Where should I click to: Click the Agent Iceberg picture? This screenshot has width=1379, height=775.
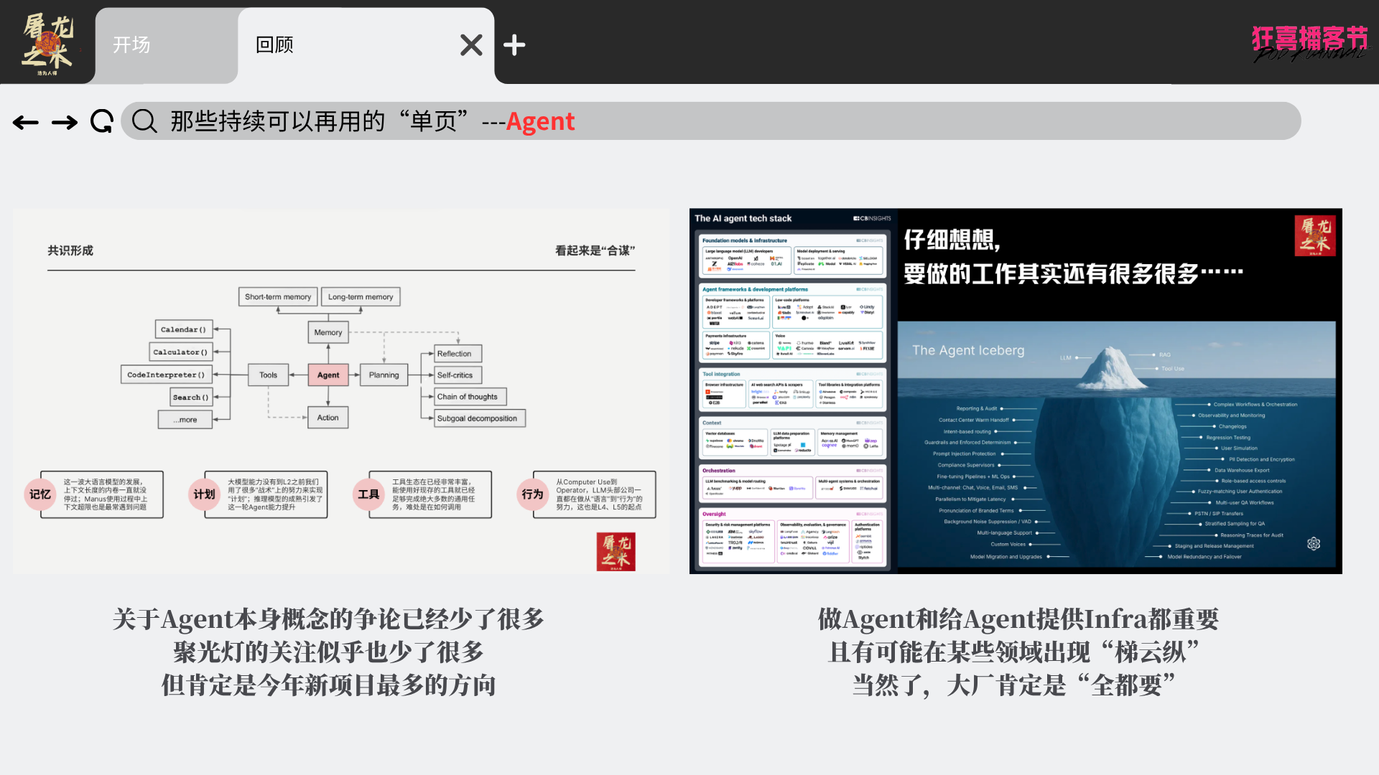(1116, 445)
